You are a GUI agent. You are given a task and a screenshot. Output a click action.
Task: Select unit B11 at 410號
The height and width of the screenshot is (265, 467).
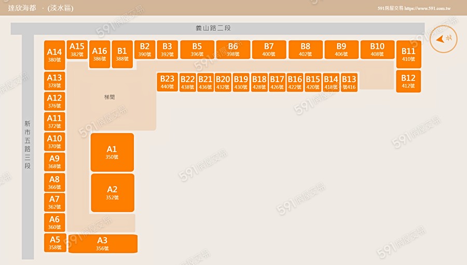click(408, 55)
